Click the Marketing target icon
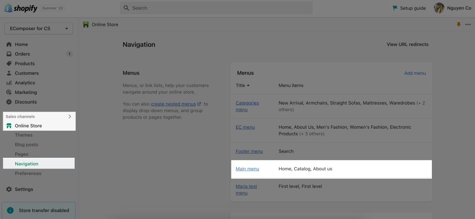Image resolution: width=475 pixels, height=219 pixels. [9, 93]
